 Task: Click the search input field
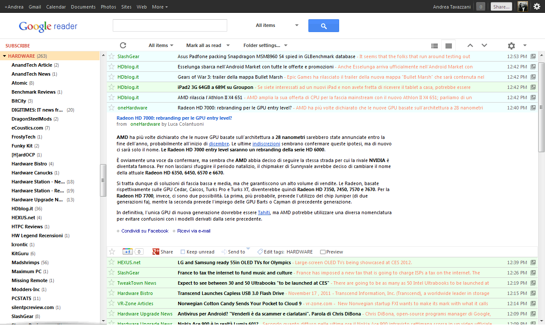[x=170, y=26]
